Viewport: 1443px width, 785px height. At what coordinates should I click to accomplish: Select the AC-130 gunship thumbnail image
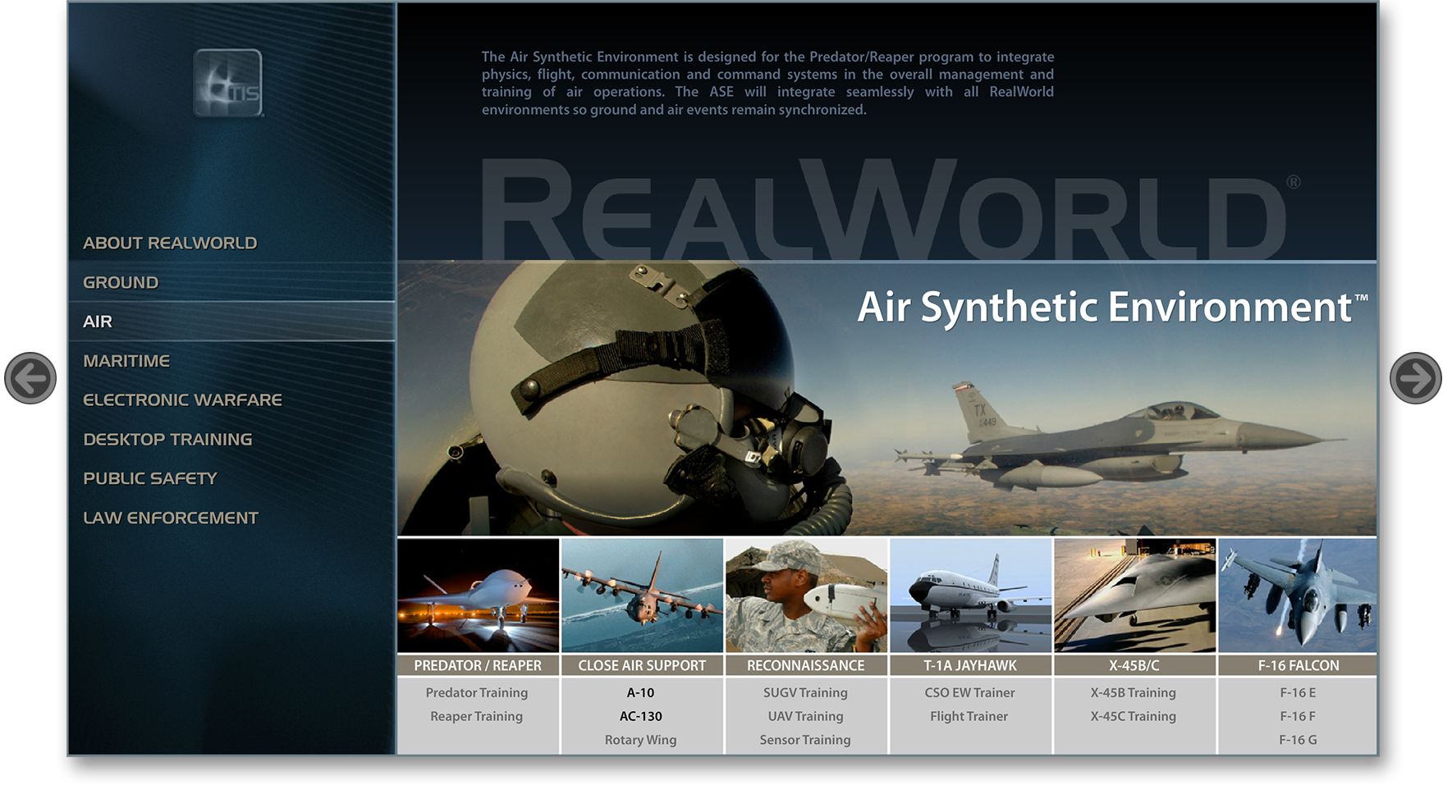[x=642, y=596]
